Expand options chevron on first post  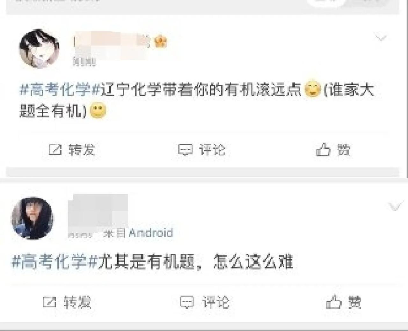(x=381, y=38)
